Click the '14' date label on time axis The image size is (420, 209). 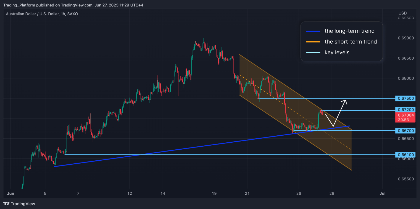click(163, 193)
